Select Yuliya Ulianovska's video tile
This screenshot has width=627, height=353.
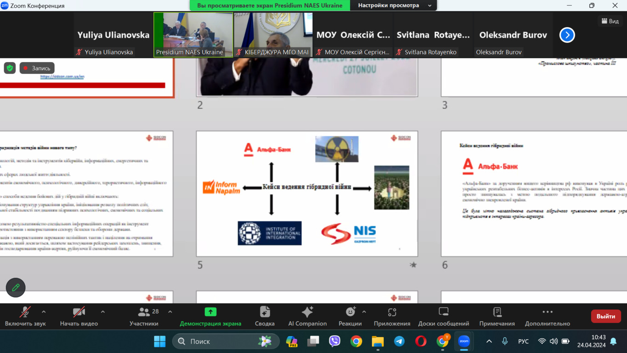(113, 35)
